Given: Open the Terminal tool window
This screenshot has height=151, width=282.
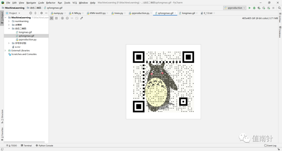Looking at the screenshot, I should pyautogui.click(x=26, y=146).
